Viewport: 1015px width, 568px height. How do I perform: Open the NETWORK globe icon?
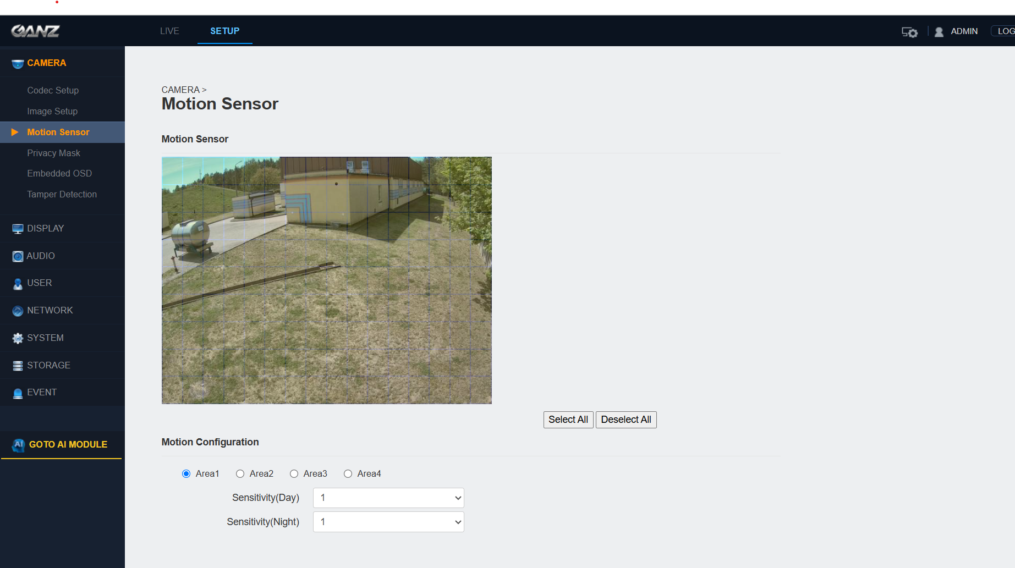(17, 310)
